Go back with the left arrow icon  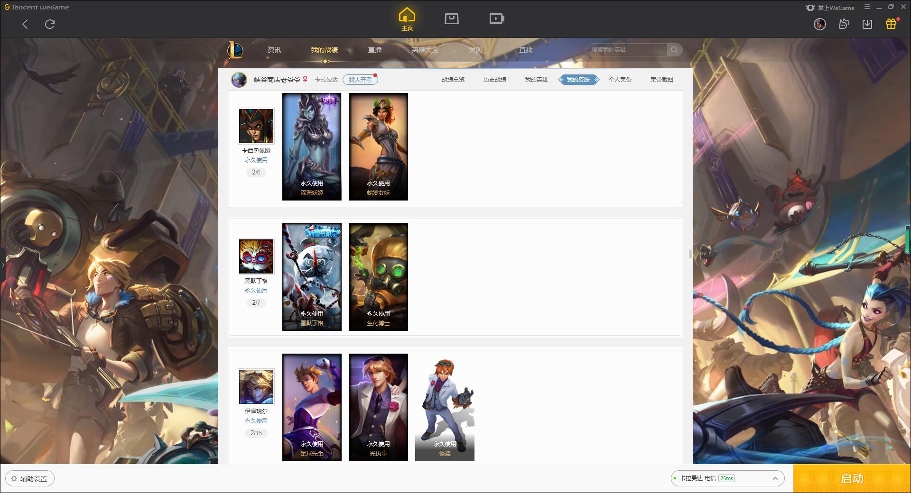(25, 24)
